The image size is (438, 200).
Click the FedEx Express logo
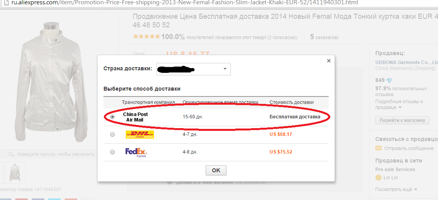coord(136,152)
